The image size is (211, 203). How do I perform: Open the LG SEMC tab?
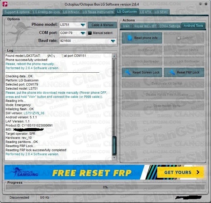pyautogui.click(x=161, y=12)
